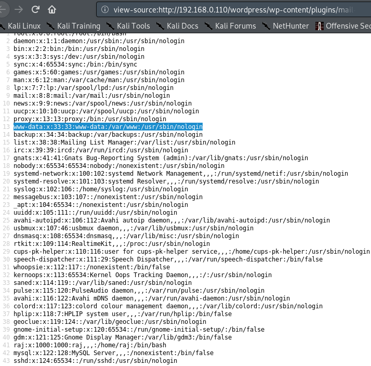Screen dimensions: 371x366
Task: Open the Kali Training bookmark
Action: pos(73,26)
